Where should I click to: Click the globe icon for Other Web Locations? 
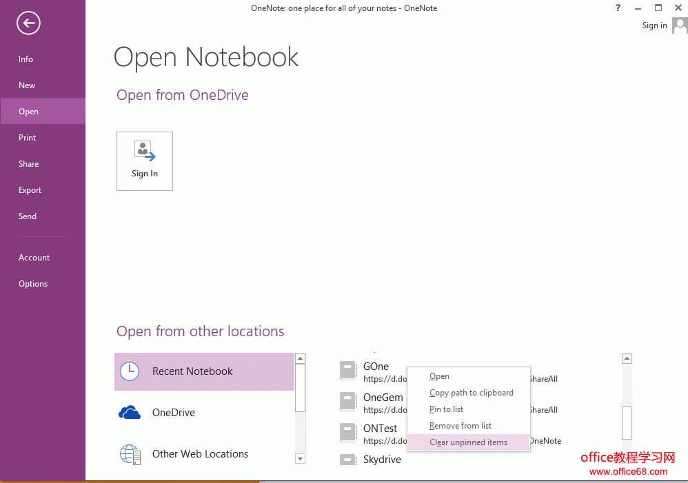[x=130, y=454]
